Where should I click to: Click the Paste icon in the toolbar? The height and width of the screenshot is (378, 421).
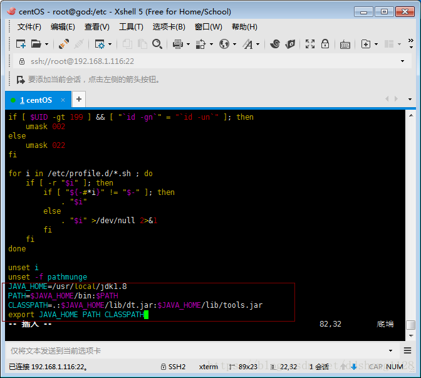(x=142, y=44)
